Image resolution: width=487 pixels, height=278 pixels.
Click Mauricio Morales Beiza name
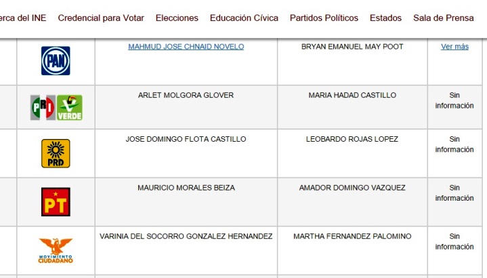coord(186,188)
